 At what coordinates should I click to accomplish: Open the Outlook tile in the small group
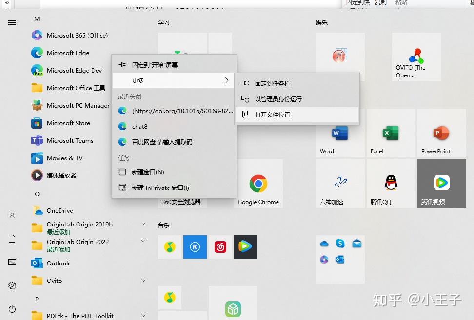(340, 260)
